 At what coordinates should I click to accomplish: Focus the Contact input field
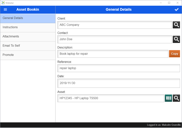click(x=115, y=39)
